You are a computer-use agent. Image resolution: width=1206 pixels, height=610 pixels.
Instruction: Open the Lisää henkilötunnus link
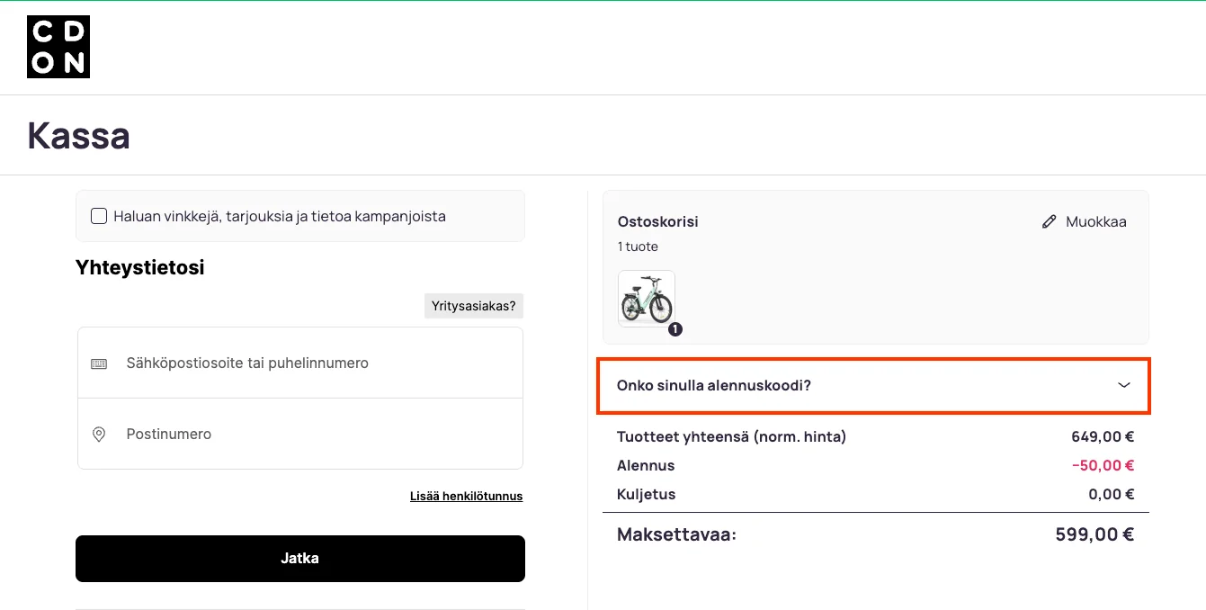(466, 496)
